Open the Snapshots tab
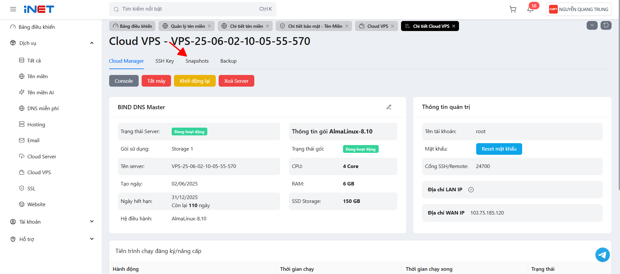Image resolution: width=620 pixels, height=274 pixels. (x=197, y=61)
